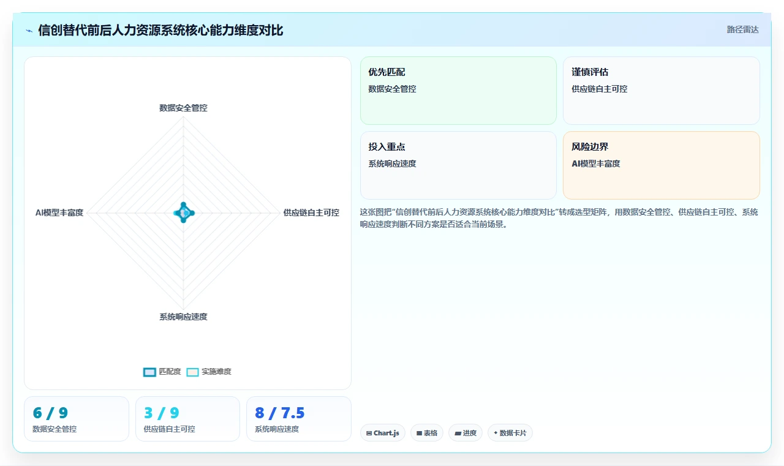The width and height of the screenshot is (784, 466).
Task: Click the 8 / 7.5 系统响应速度 stat card
Action: pyautogui.click(x=299, y=419)
